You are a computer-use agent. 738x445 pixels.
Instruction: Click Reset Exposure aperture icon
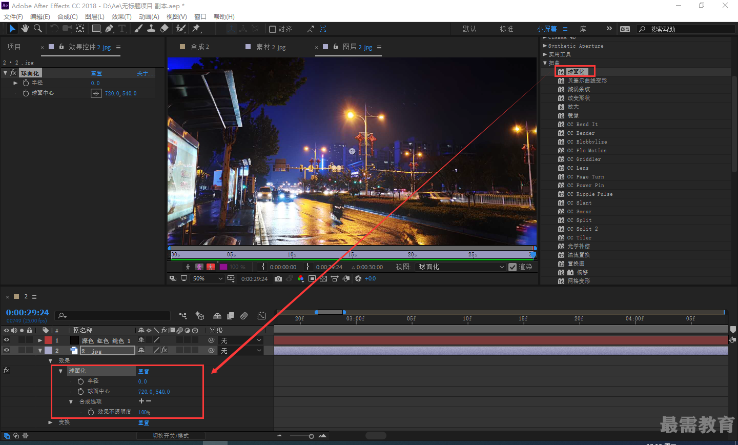[358, 279]
